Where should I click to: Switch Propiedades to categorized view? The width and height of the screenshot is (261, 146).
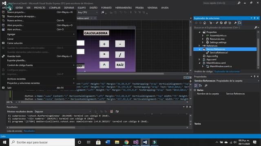point(196,86)
